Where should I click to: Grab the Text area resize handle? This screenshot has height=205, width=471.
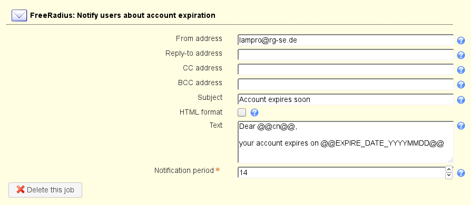pyautogui.click(x=450, y=160)
